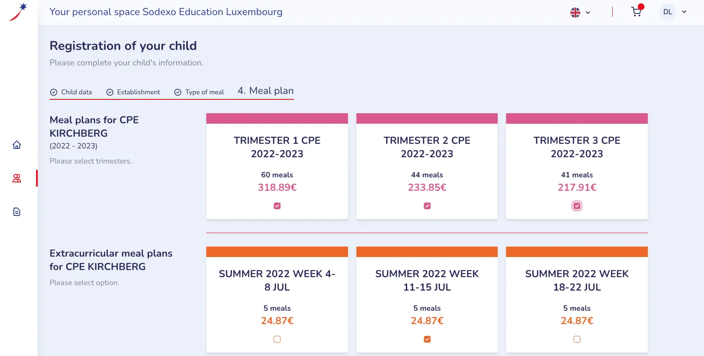Open the home icon in sidebar
The image size is (704, 356).
17,145
